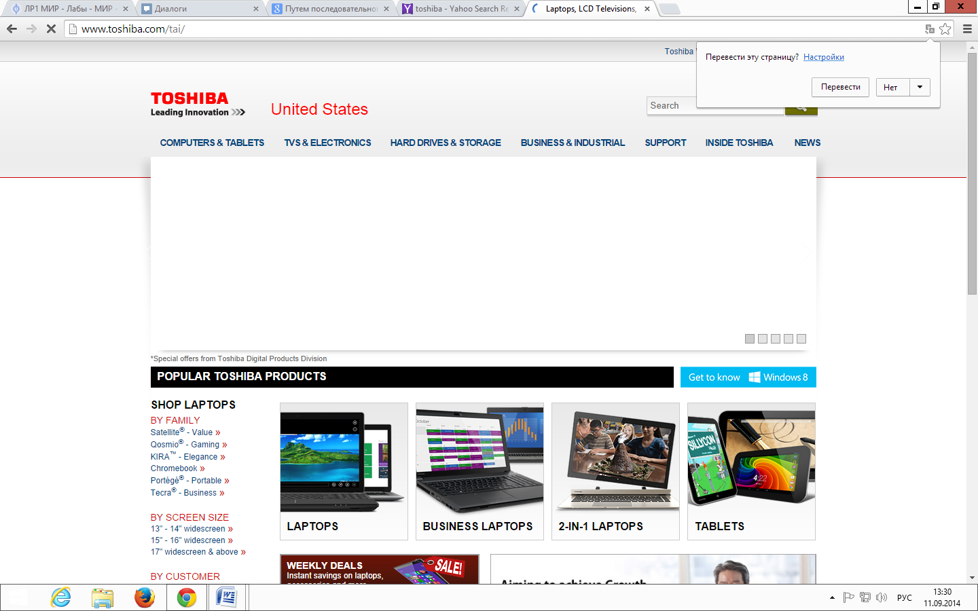Click the Toshiba Leading Innovation logo
This screenshot has width=978, height=611.
click(198, 105)
